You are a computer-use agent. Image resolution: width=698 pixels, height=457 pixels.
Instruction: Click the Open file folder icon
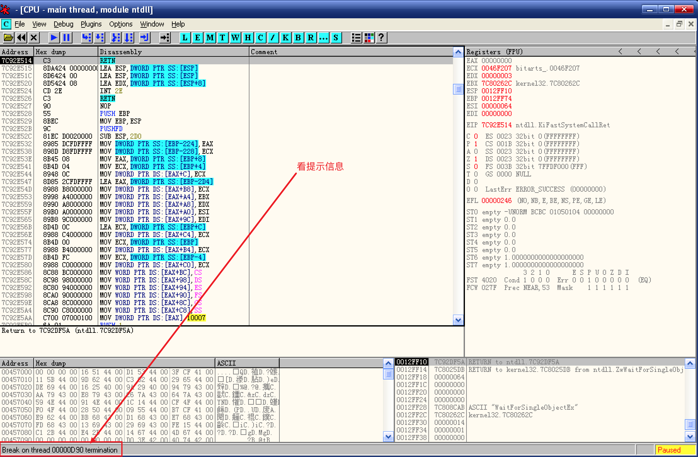click(x=9, y=38)
